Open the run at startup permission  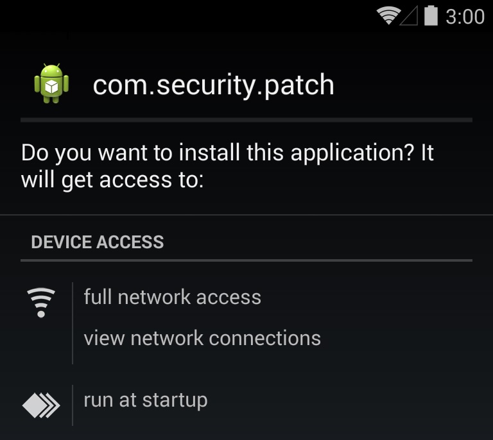[146, 400]
